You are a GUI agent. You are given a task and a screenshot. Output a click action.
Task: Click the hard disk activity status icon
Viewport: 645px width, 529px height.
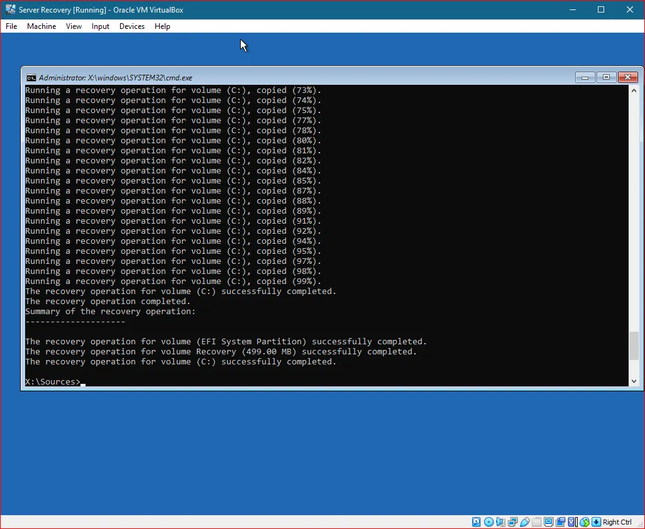pyautogui.click(x=477, y=522)
